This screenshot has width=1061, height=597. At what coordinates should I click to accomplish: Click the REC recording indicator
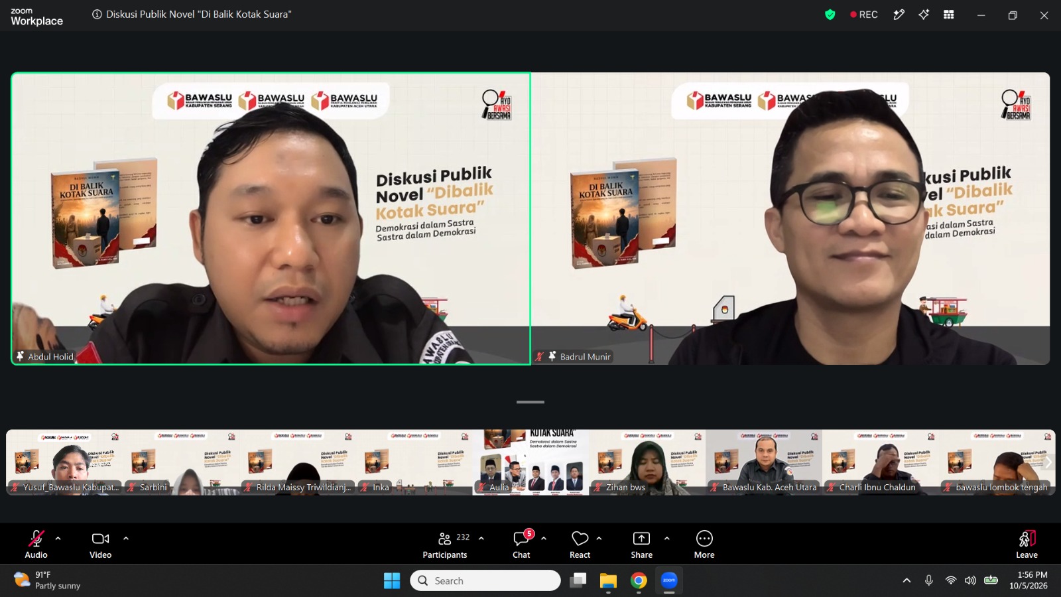point(864,15)
